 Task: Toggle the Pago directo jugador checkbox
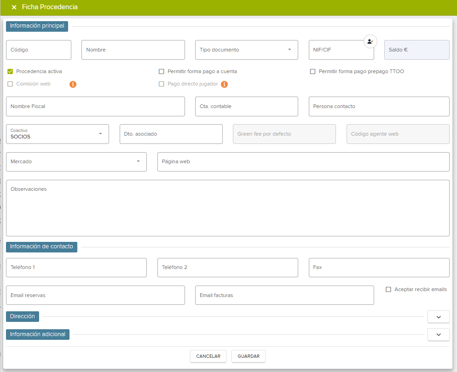pos(161,84)
